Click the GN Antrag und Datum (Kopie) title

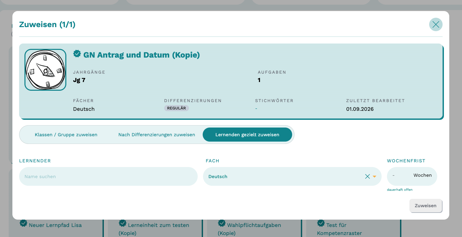pos(141,55)
